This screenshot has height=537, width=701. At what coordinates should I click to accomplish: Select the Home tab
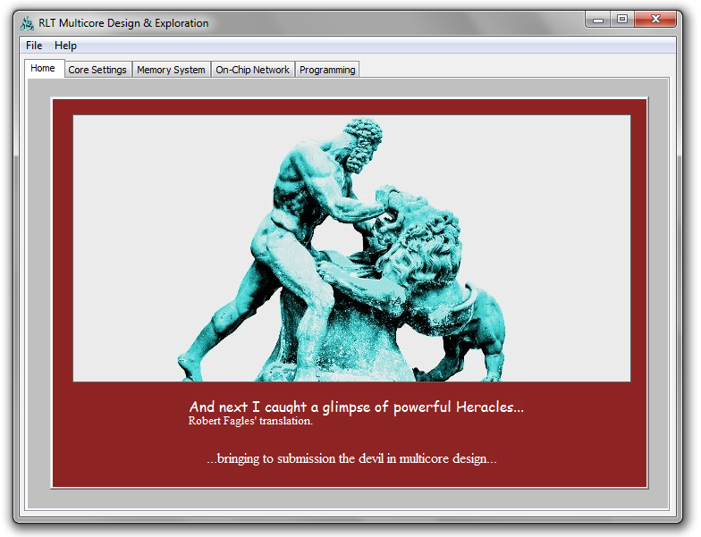(43, 68)
